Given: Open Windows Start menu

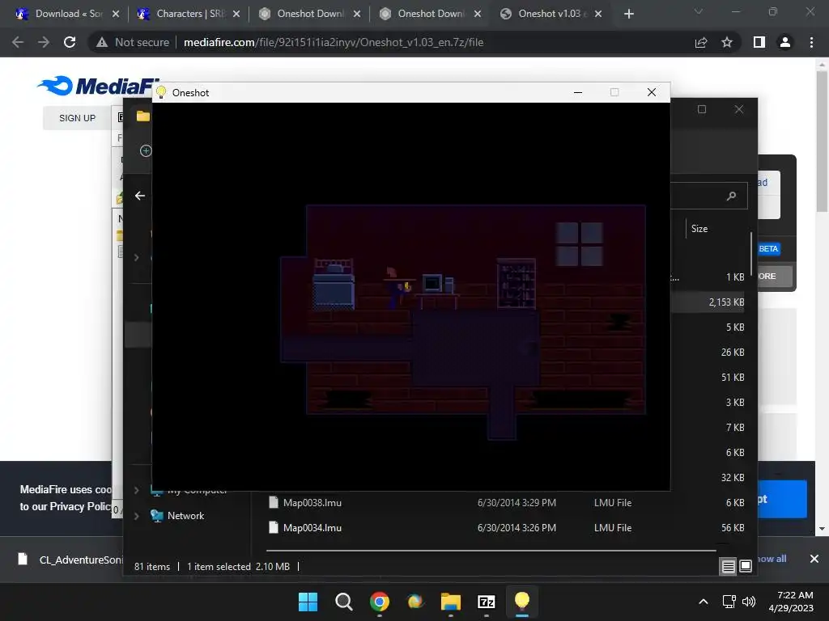Looking at the screenshot, I should point(308,602).
